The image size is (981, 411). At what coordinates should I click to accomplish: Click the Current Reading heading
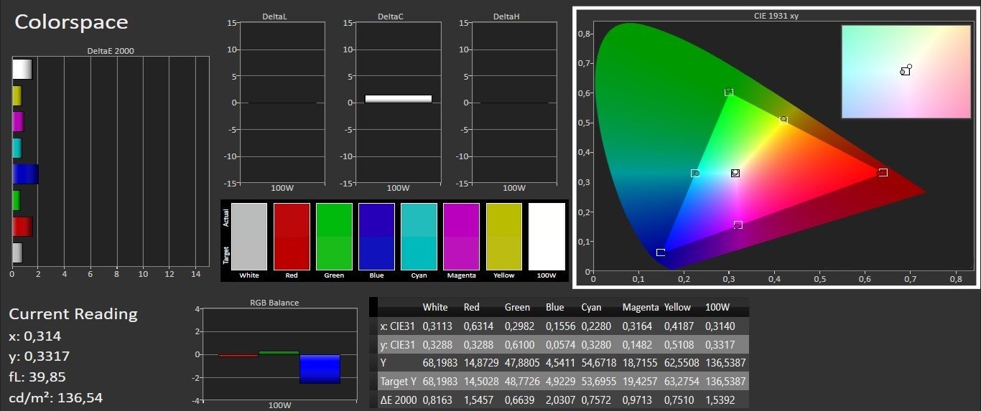[73, 314]
